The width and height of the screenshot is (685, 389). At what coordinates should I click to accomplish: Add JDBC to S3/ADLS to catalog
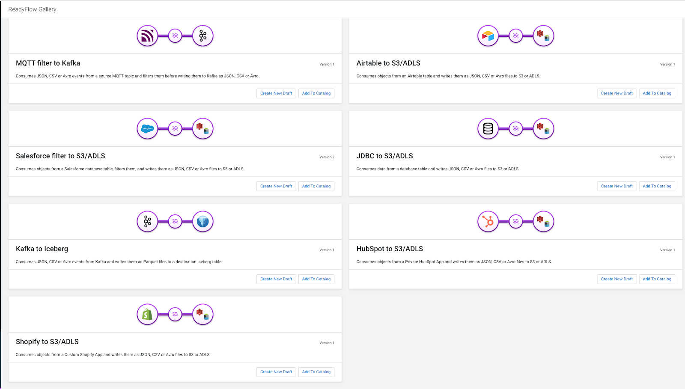[x=657, y=186]
